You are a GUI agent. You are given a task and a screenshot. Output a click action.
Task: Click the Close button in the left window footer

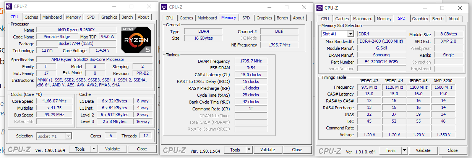[142, 149]
